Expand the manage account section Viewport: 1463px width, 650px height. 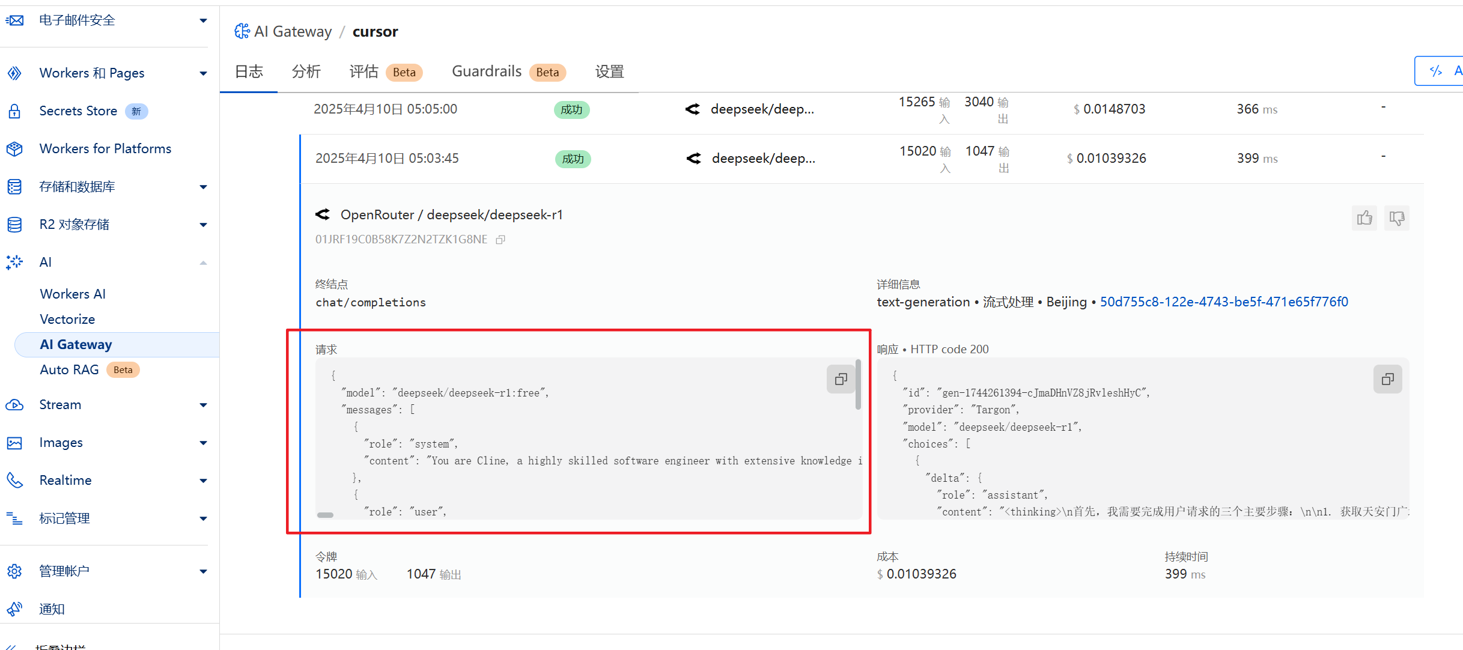[203, 571]
